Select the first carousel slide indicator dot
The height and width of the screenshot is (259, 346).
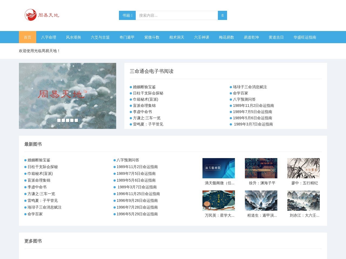point(59,120)
